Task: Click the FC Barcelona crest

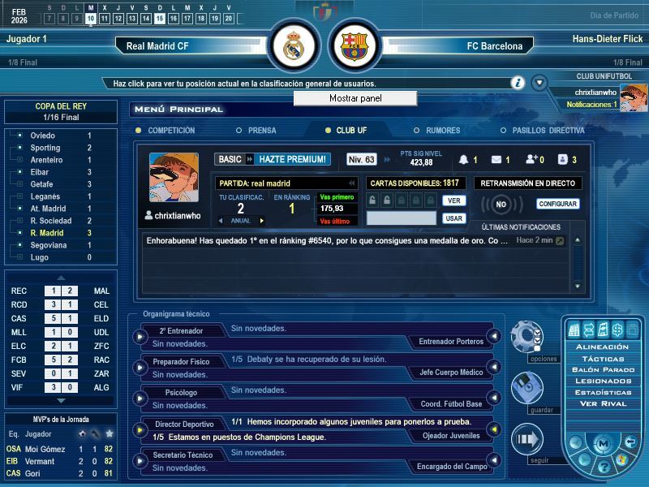Action: (354, 46)
